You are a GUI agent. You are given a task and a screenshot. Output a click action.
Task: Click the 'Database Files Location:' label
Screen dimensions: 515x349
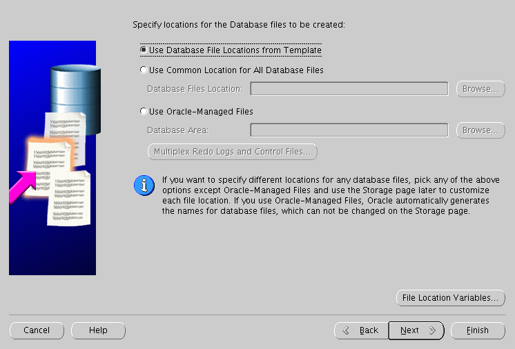click(x=195, y=89)
